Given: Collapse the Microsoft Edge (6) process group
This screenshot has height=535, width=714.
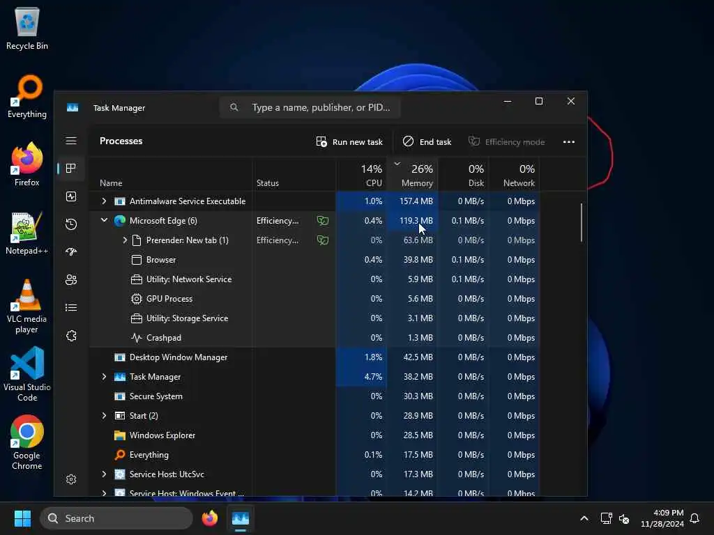Looking at the screenshot, I should pyautogui.click(x=105, y=220).
